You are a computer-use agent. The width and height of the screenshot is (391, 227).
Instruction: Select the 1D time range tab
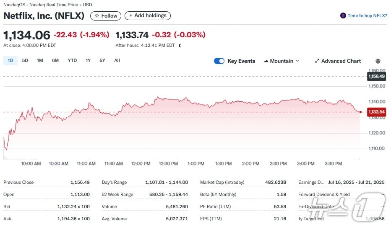10,60
